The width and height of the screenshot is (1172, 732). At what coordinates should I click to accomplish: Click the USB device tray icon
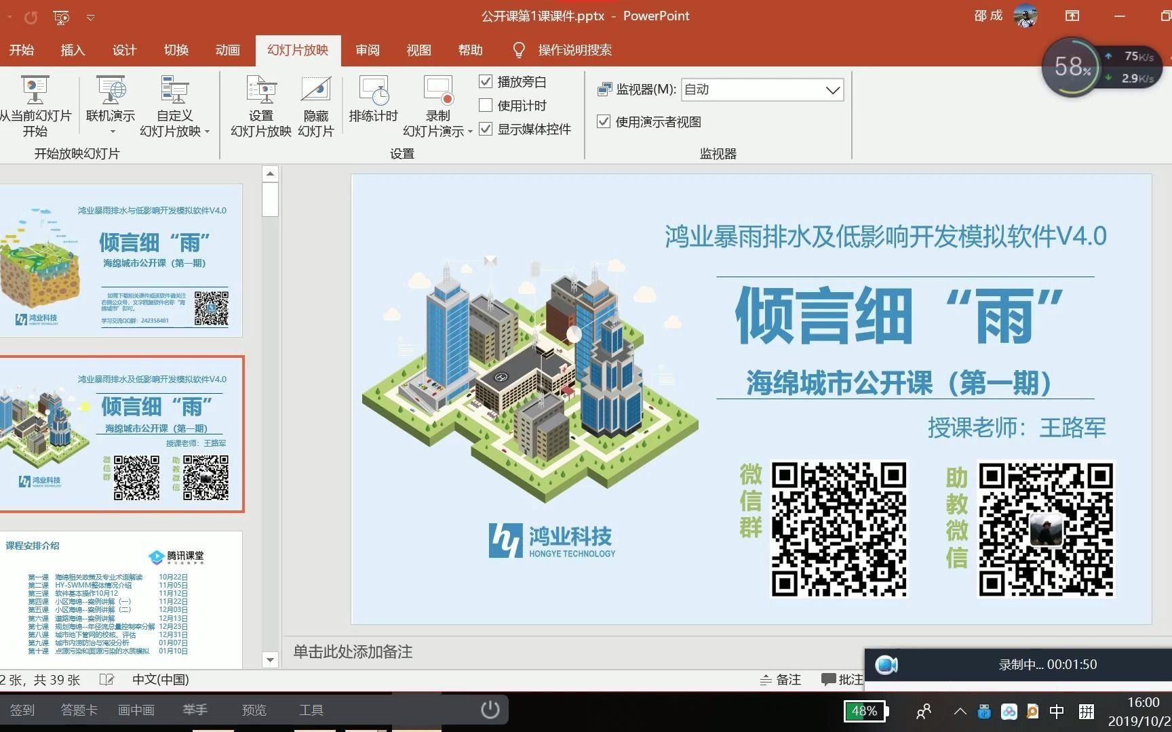984,712
